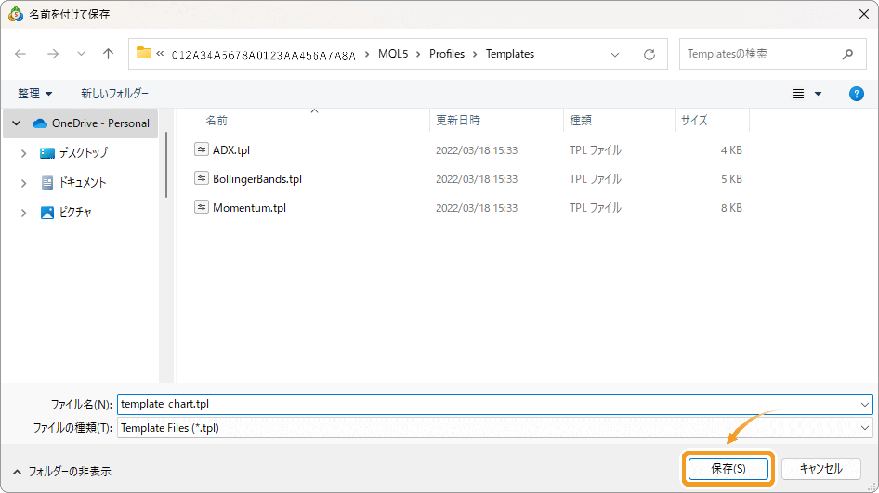Open the file name history dropdown
Image resolution: width=879 pixels, height=493 pixels.
point(865,404)
